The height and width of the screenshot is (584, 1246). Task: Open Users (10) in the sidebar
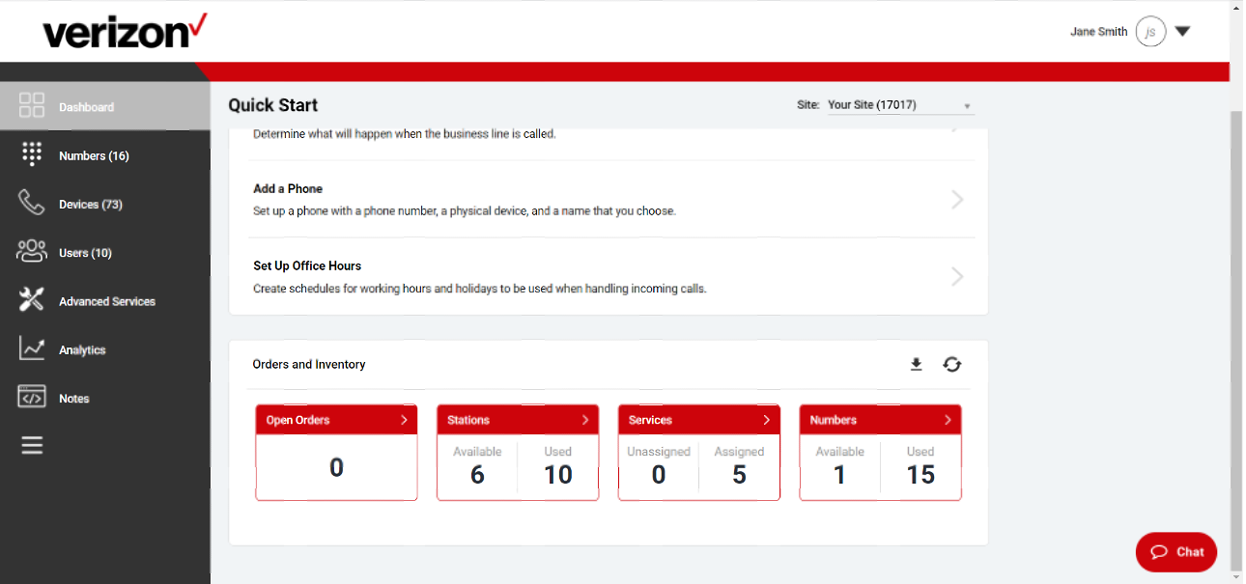pyautogui.click(x=105, y=253)
